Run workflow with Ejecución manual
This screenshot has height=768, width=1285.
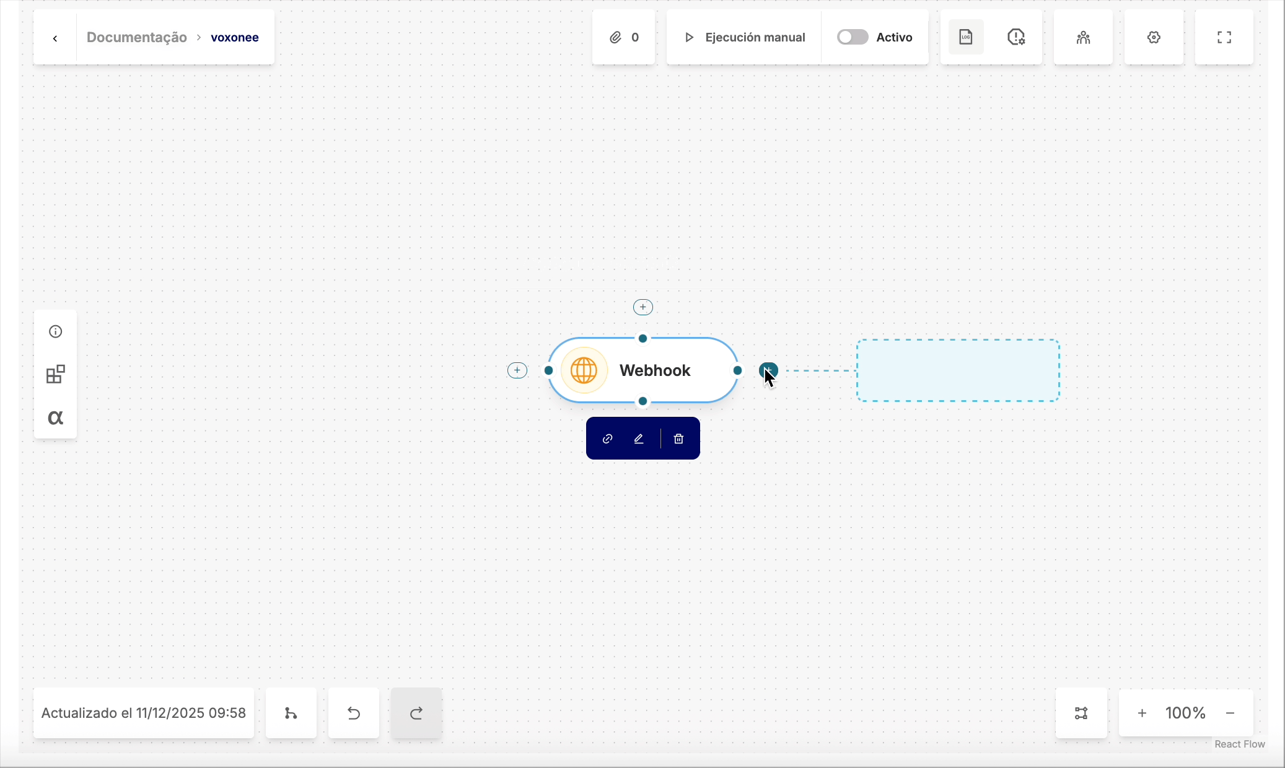744,37
